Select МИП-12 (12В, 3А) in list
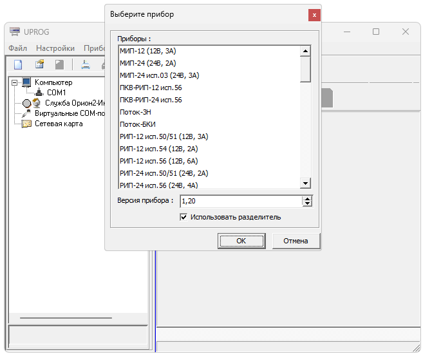Screen dimensions: 423x356 click(209, 51)
